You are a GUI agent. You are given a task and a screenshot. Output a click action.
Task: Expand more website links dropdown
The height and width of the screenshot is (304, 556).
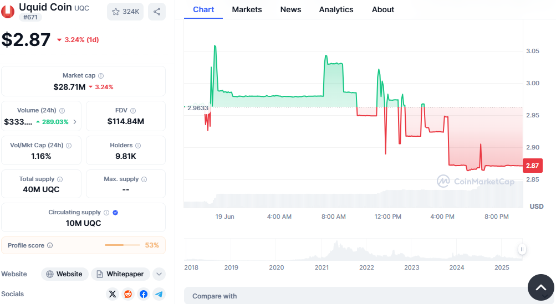(x=159, y=274)
